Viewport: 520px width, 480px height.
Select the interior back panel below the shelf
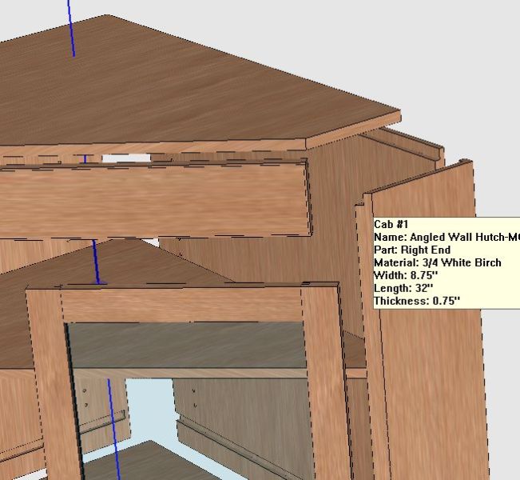[240, 408]
